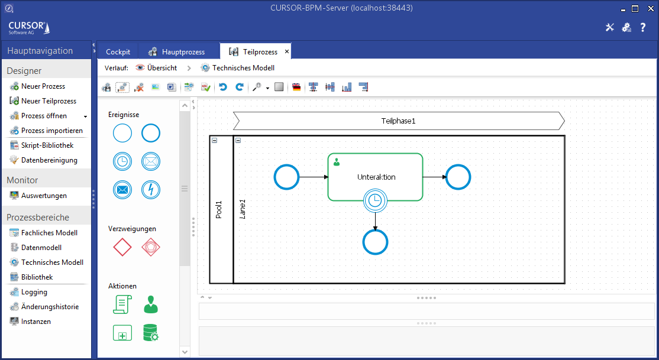Pick the lightning bolt event icon
Screen dimensions: 659x360
[151, 190]
